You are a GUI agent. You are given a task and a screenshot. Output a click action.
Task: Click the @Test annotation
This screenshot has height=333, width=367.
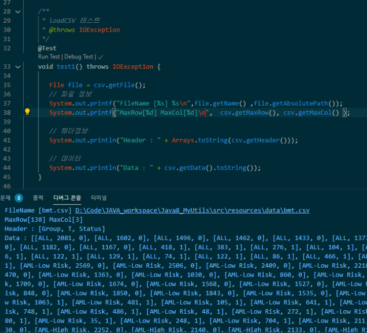(47, 48)
